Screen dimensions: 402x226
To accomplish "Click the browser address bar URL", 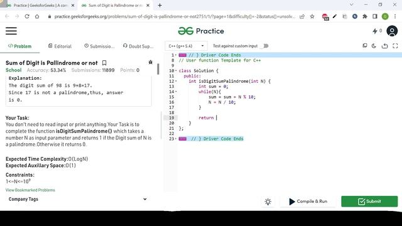I will point(175,16).
